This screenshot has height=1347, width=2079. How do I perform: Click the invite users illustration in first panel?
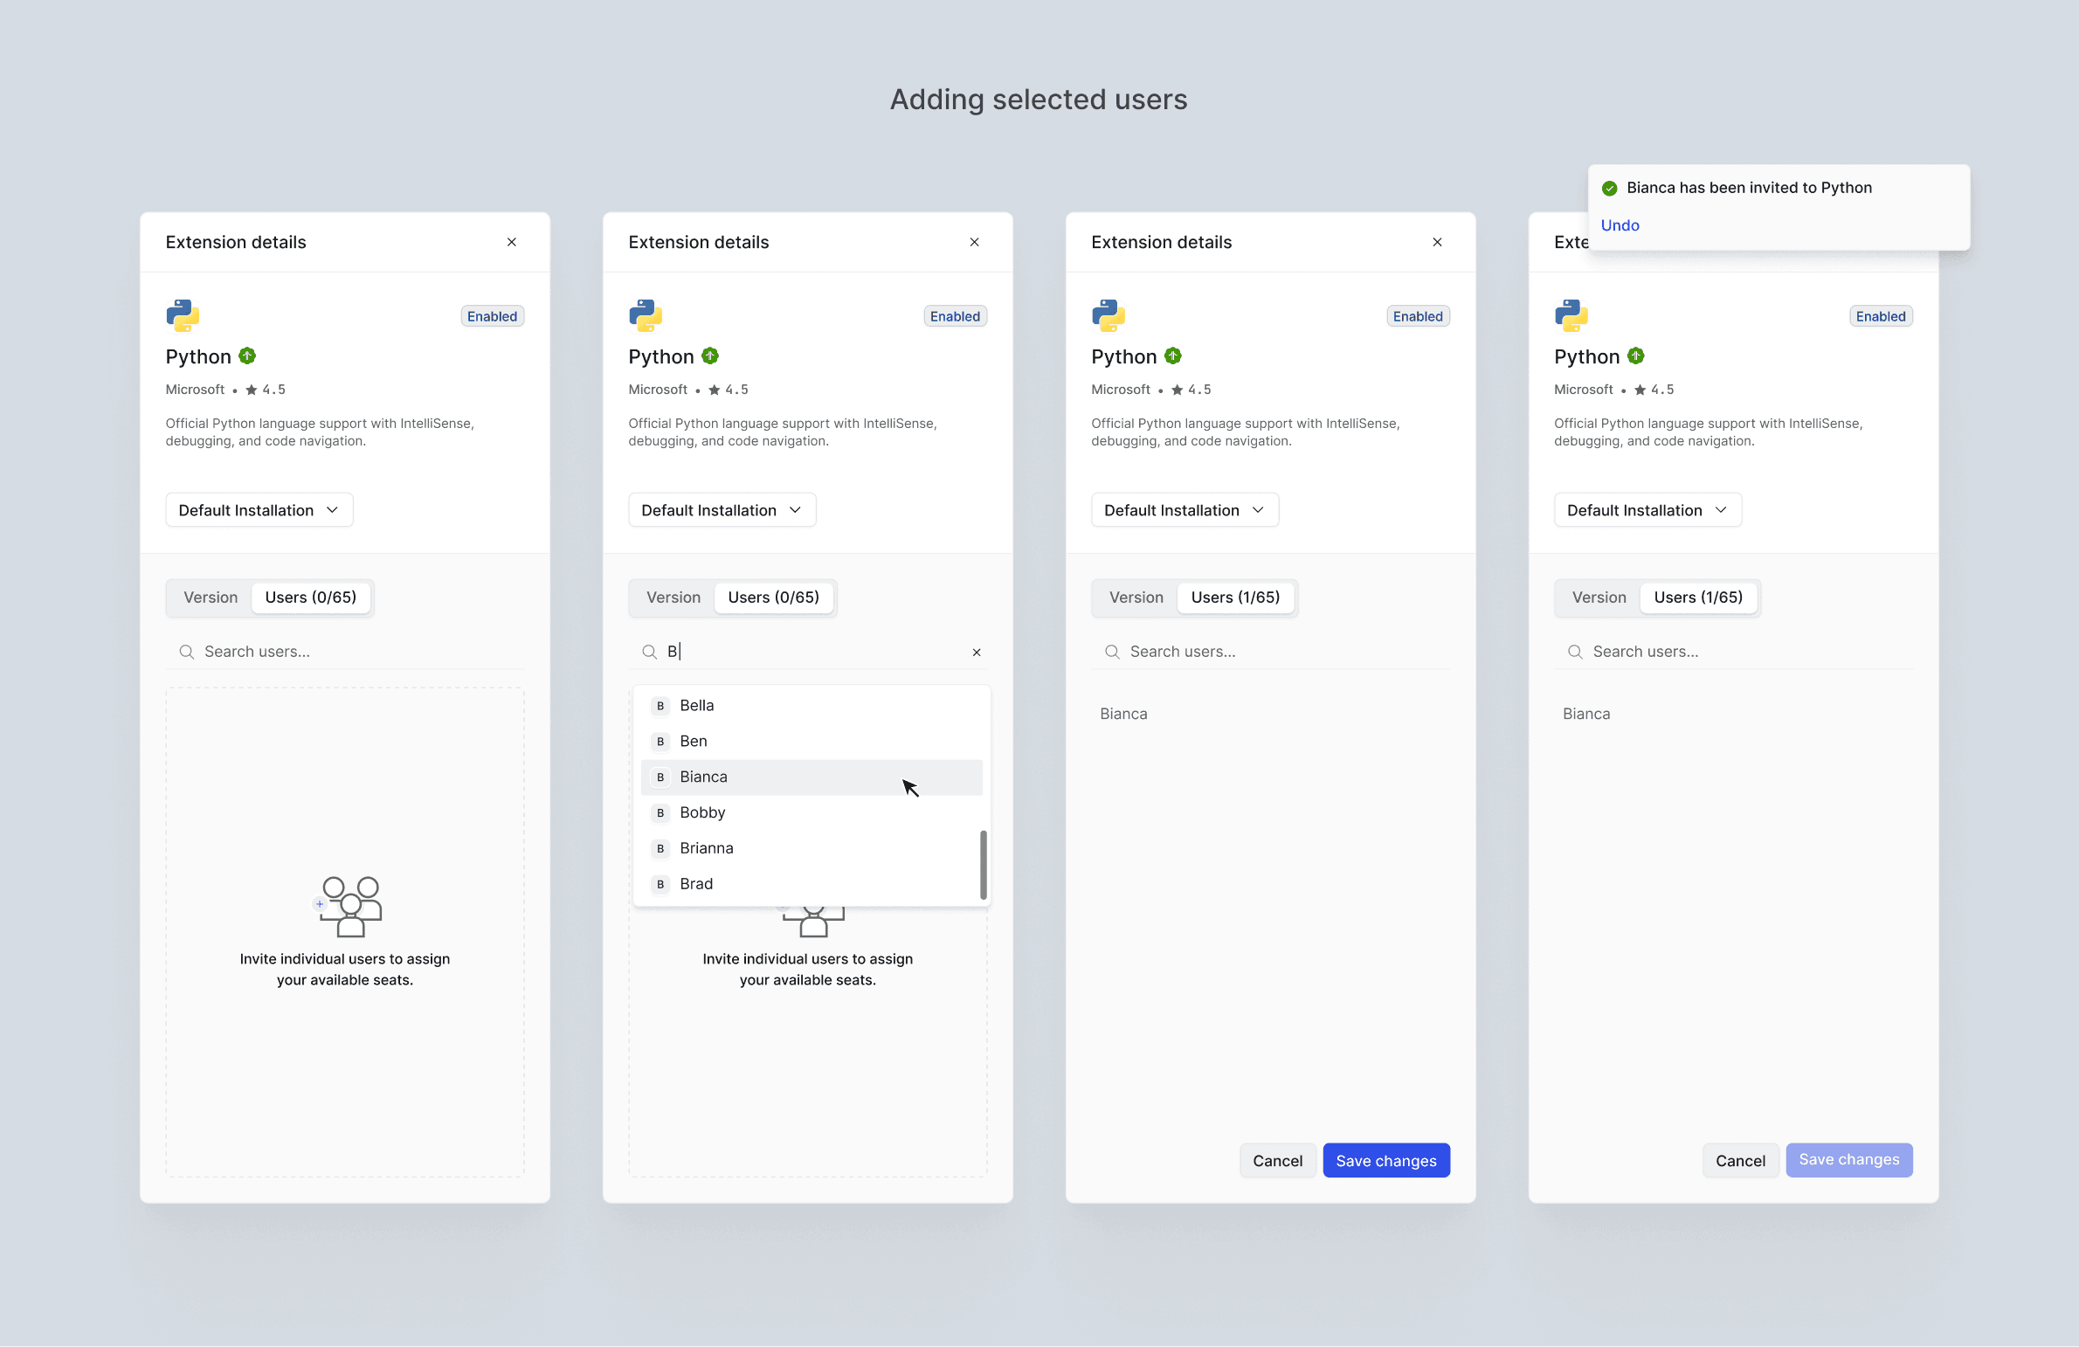point(349,907)
